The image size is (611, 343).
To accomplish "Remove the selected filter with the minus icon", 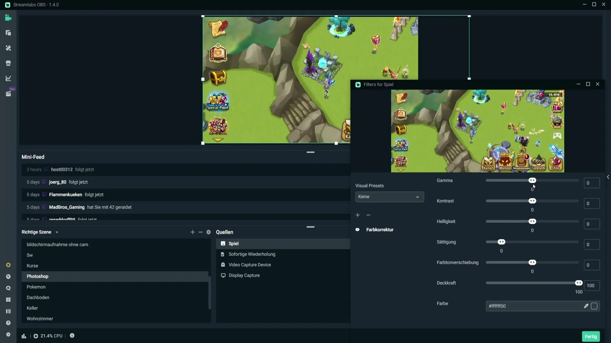I will tap(368, 215).
